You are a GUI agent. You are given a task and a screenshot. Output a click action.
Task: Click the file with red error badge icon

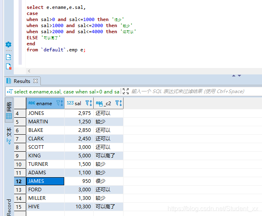[8, 66]
